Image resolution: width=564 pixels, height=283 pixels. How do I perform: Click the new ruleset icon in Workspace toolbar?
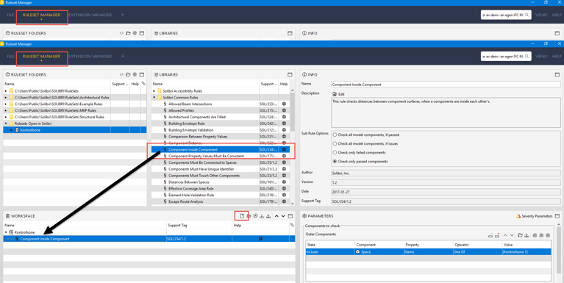(242, 216)
